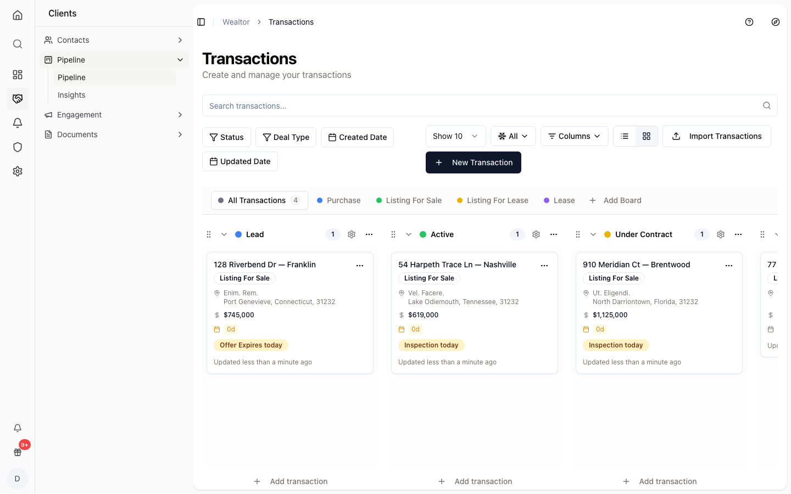
Task: Expand the Engagement section
Action: coord(114,115)
